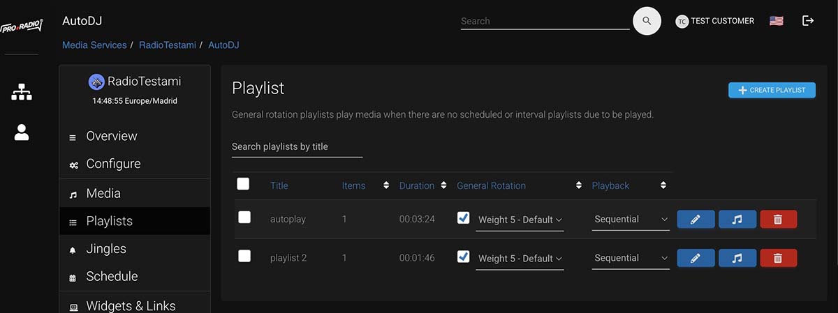838x313 pixels.
Task: Delete playlist 2 with trash button
Action: [778, 258]
